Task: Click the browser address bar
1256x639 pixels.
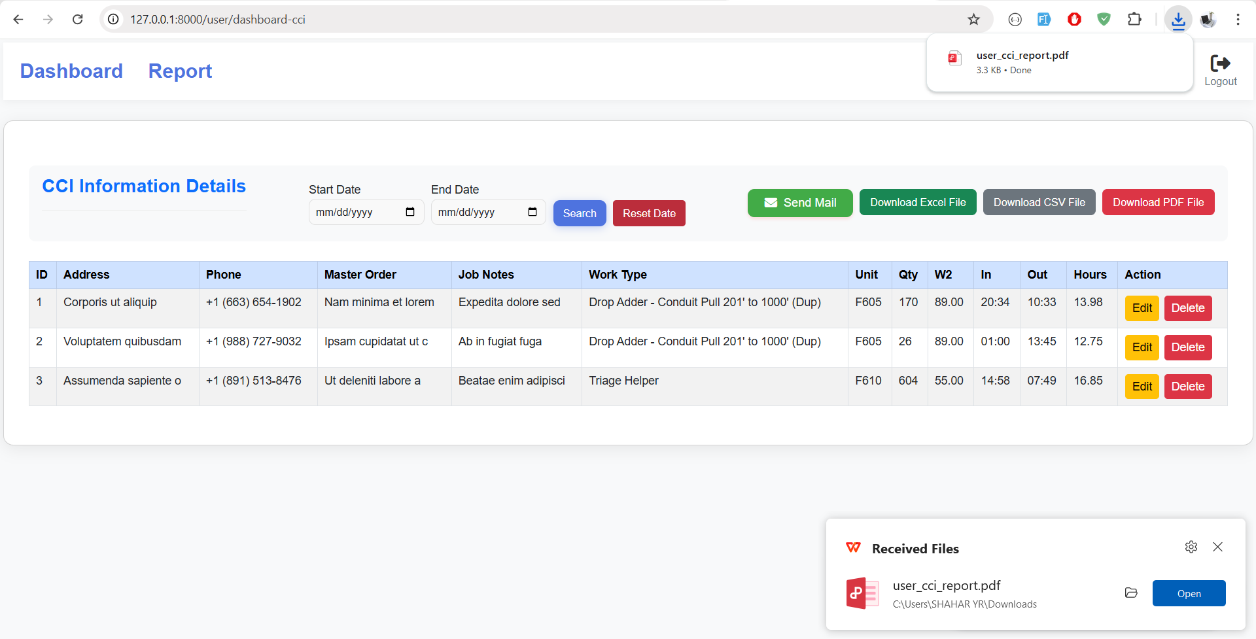Action: click(x=523, y=20)
